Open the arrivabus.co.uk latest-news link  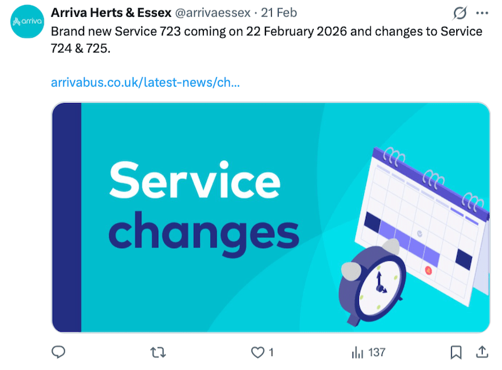145,82
